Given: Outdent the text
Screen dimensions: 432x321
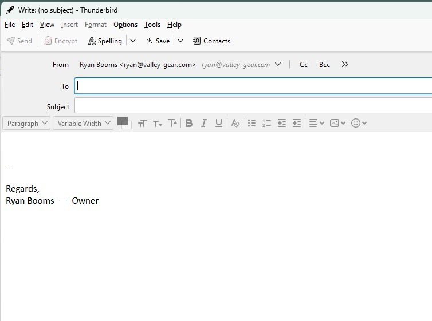Looking at the screenshot, I should click(x=282, y=123).
